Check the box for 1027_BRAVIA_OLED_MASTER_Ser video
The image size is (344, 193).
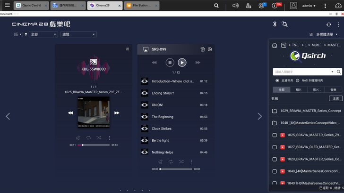(275, 147)
